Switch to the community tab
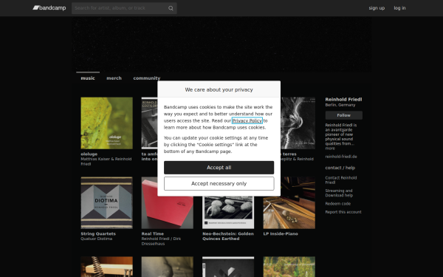The height and width of the screenshot is (277, 443). [x=147, y=78]
